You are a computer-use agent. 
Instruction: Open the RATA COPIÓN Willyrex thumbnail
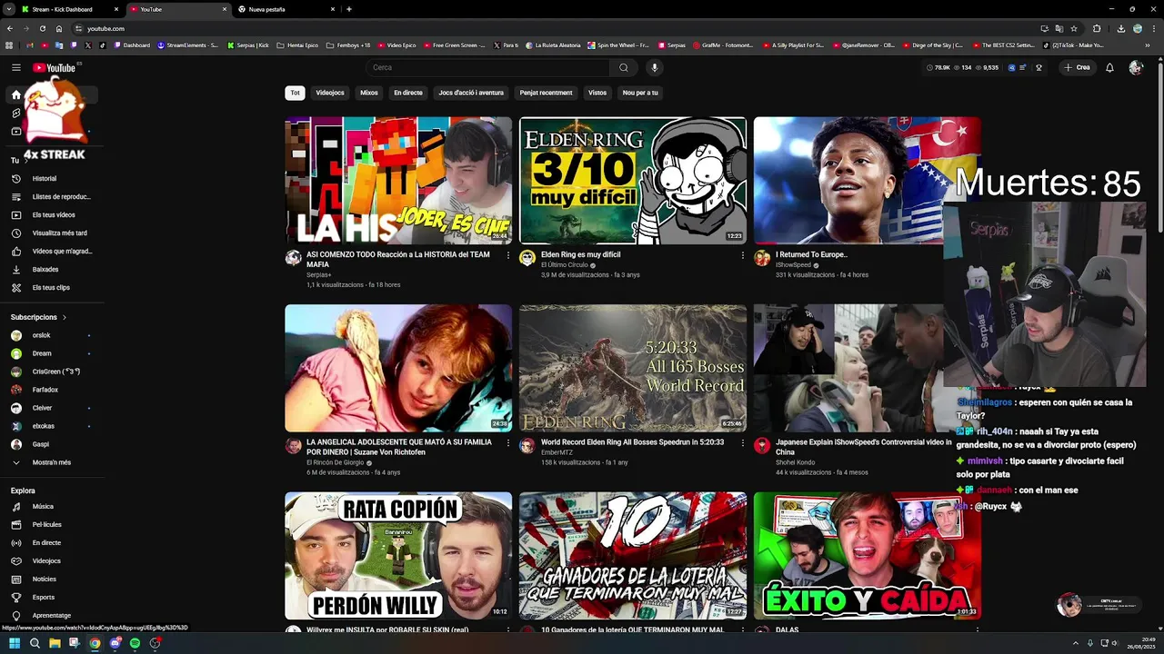(398, 556)
